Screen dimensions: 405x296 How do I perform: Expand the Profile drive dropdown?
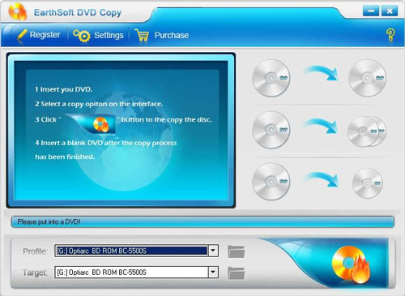pos(213,251)
